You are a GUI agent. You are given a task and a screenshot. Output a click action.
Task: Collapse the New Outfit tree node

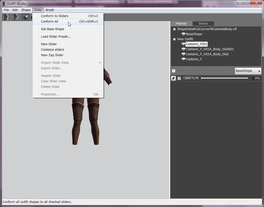tap(174, 39)
